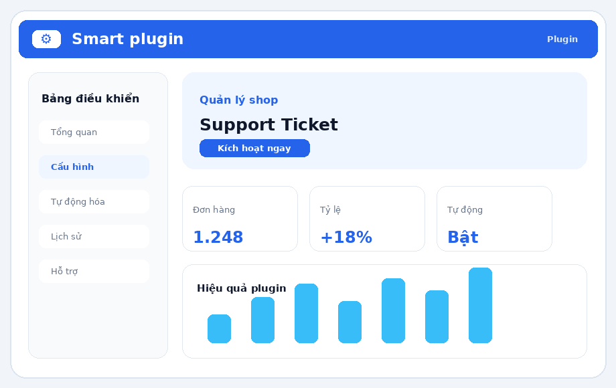Open the Tỷ lệ +18% card
The width and height of the screenshot is (616, 388).
[368, 219]
